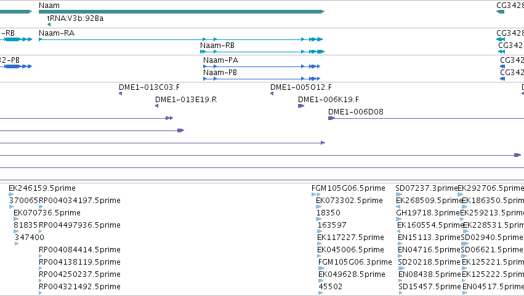Select the RP004250237.5prime label

tap(79, 274)
